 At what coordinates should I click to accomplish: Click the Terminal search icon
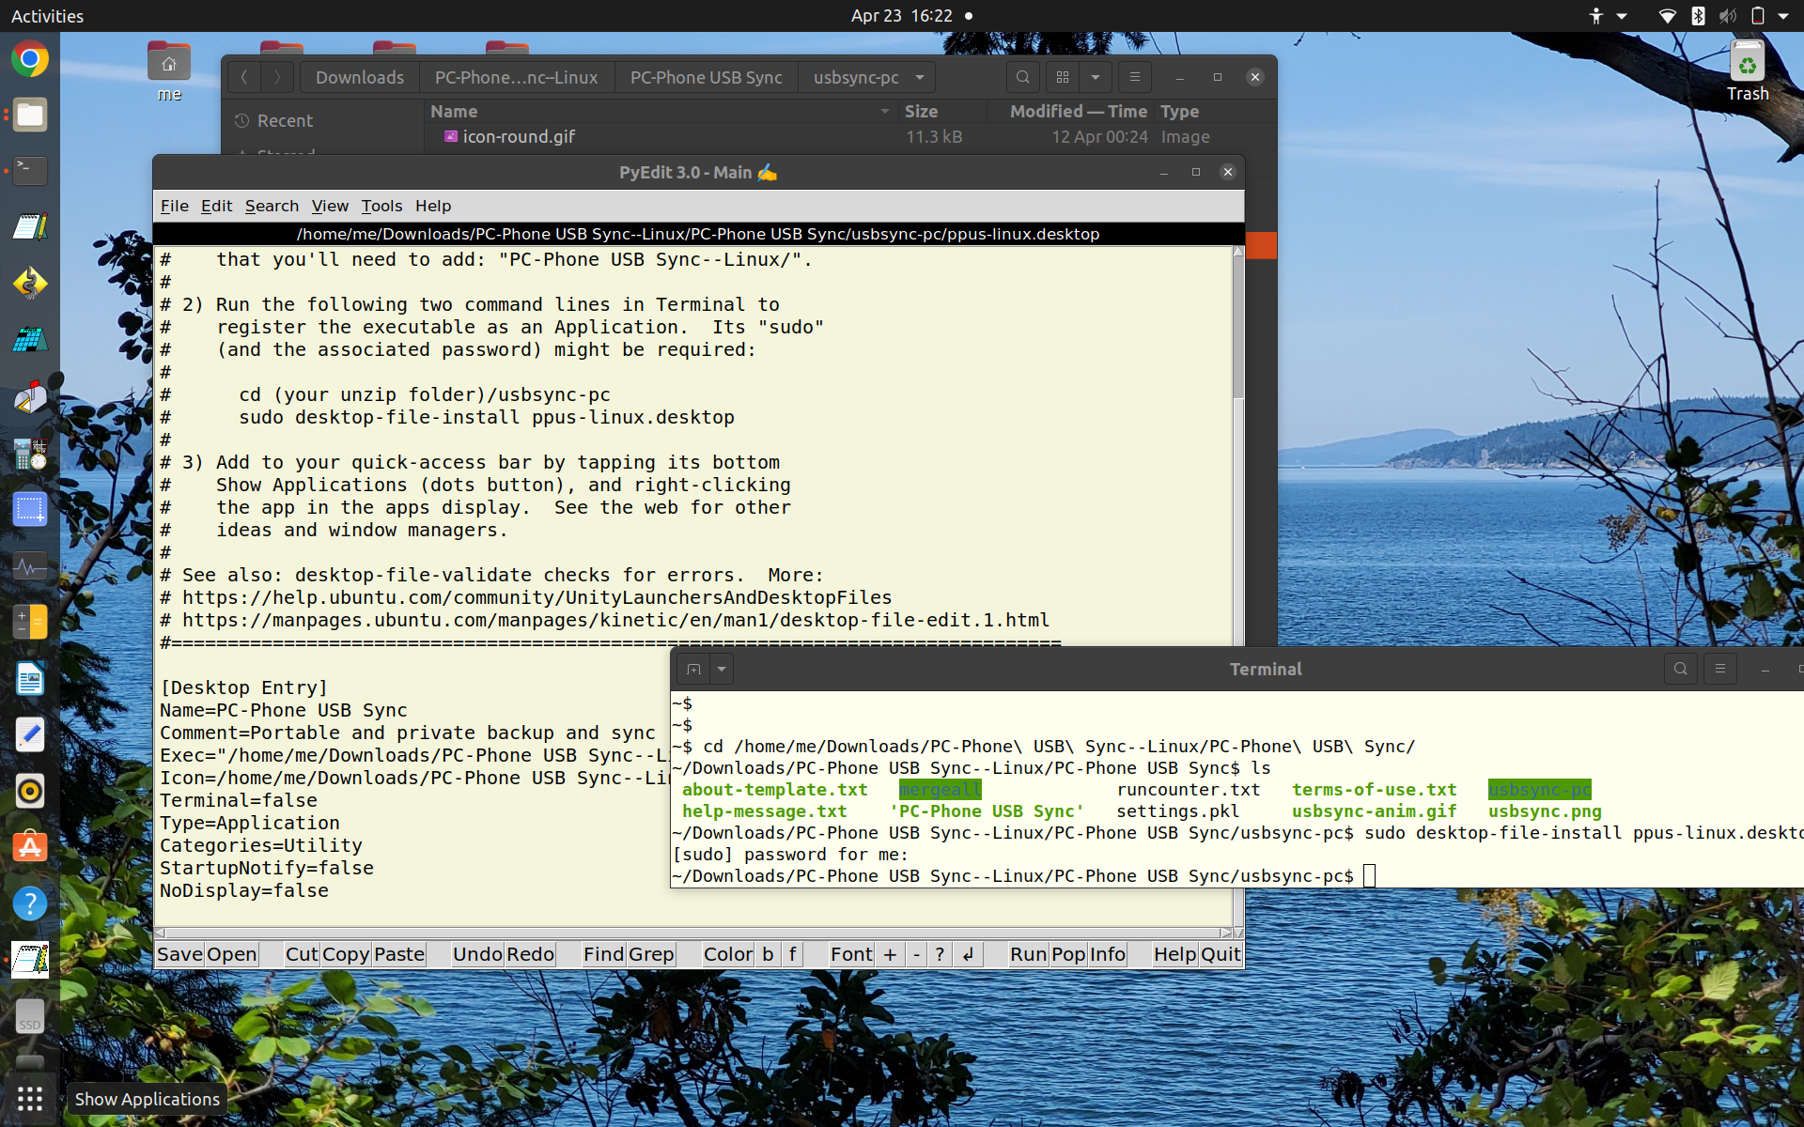1680,669
